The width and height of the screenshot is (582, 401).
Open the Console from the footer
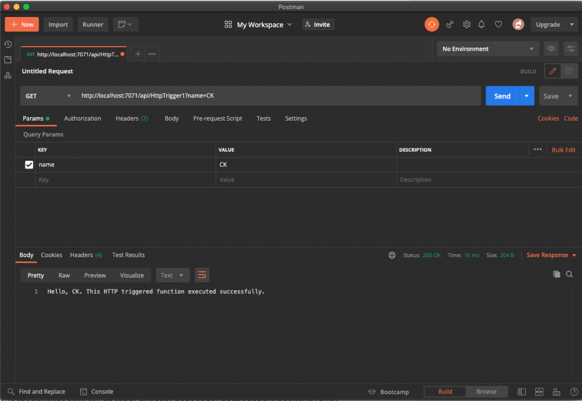(97, 392)
